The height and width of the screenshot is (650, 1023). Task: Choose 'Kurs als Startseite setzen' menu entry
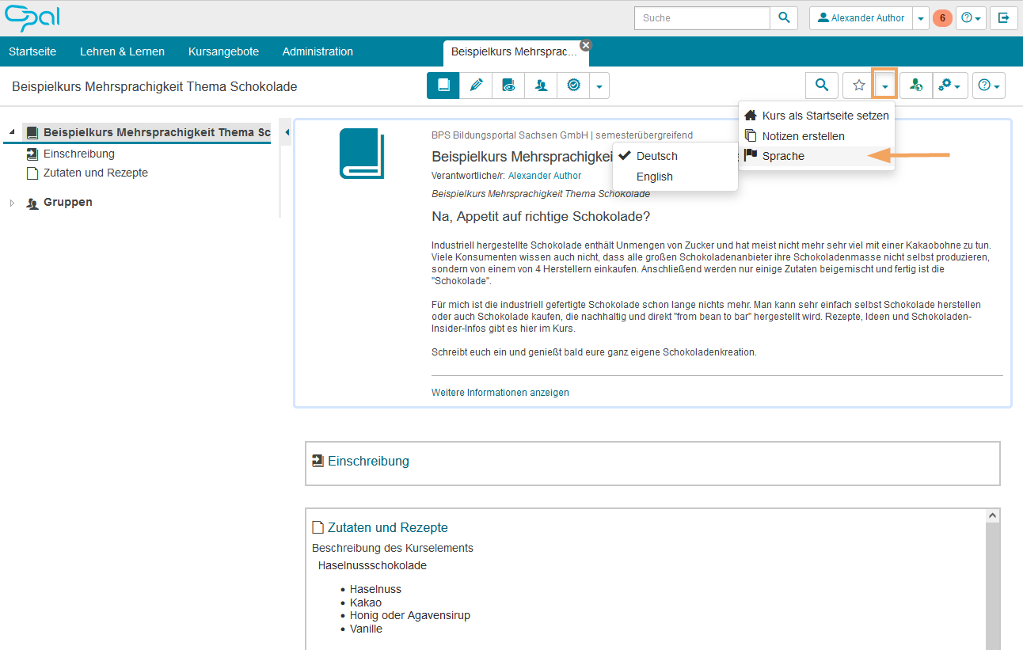click(825, 116)
